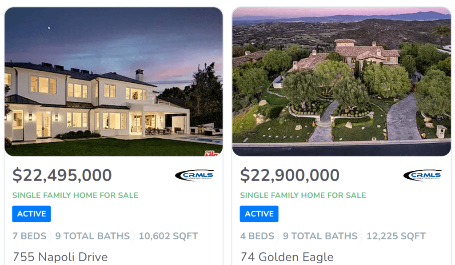
Task: Click the 4 BEDS detail
Action: (257, 236)
